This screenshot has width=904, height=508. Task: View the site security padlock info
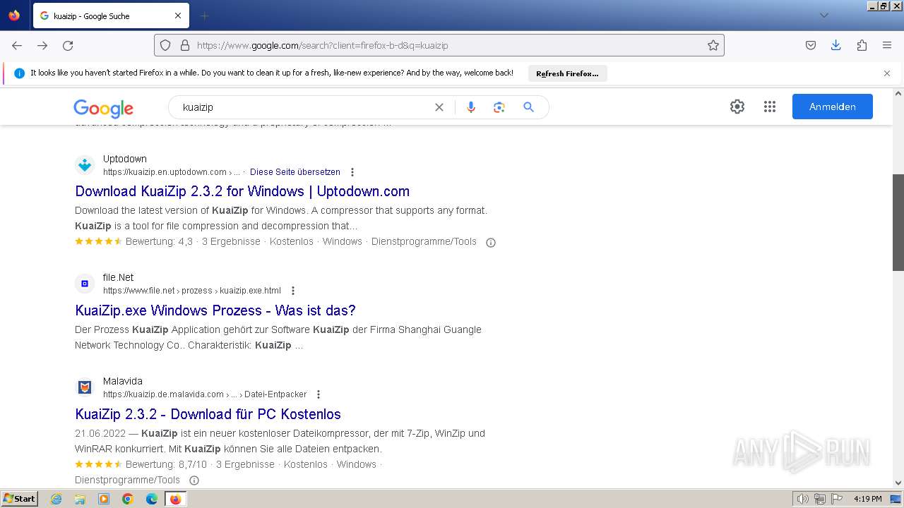tap(185, 45)
